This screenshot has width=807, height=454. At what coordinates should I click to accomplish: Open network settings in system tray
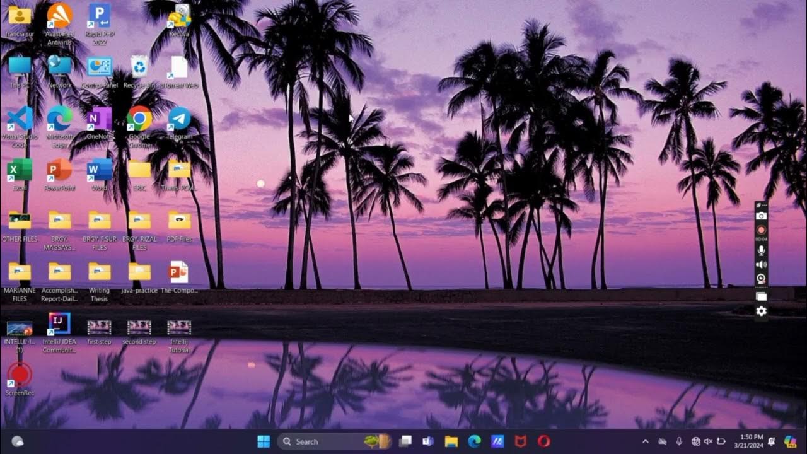696,441
